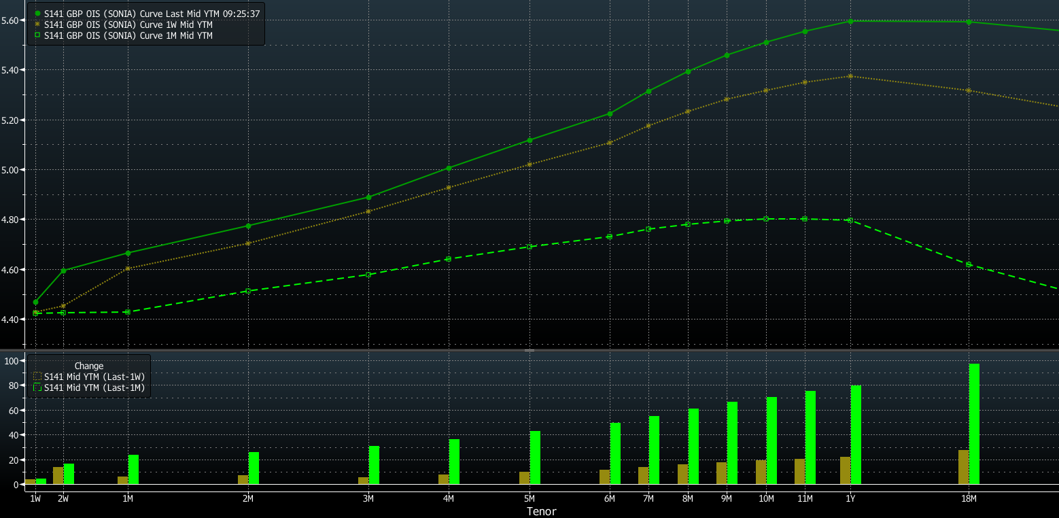Click the 4M tenor label
The image size is (1059, 518).
coord(449,498)
